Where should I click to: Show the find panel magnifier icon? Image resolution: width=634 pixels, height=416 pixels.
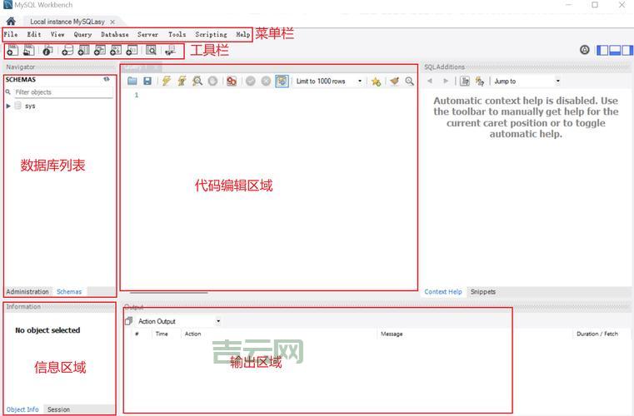pos(410,82)
